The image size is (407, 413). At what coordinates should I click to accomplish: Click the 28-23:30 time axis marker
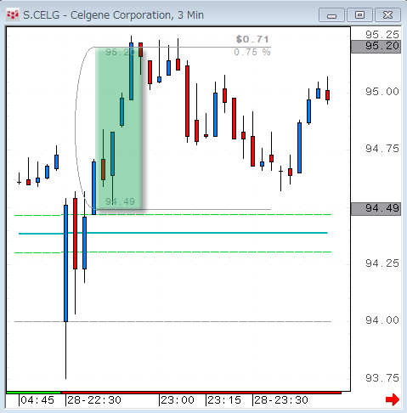point(280,400)
